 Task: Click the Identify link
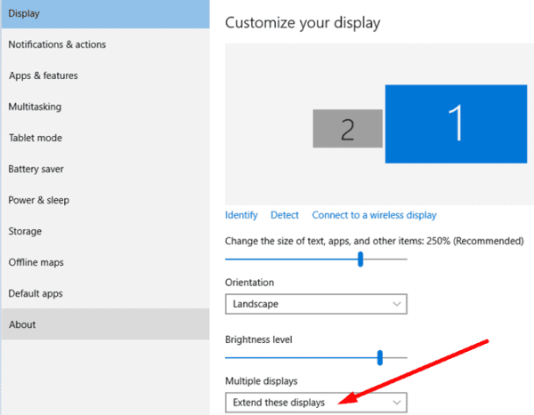coord(241,215)
